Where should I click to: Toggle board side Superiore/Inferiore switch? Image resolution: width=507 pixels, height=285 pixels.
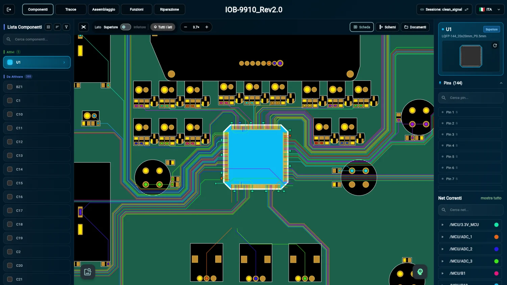[125, 27]
